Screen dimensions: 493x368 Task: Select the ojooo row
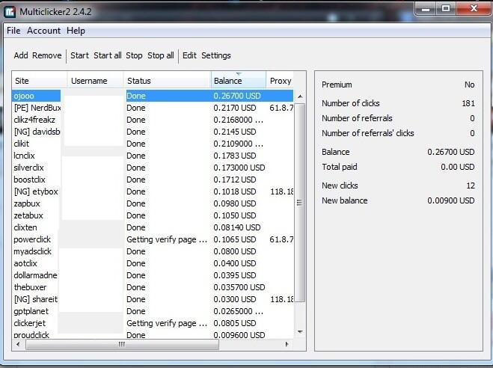pos(153,96)
